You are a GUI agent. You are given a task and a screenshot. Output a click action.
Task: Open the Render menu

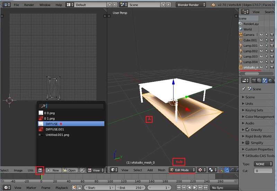pos(29,5)
